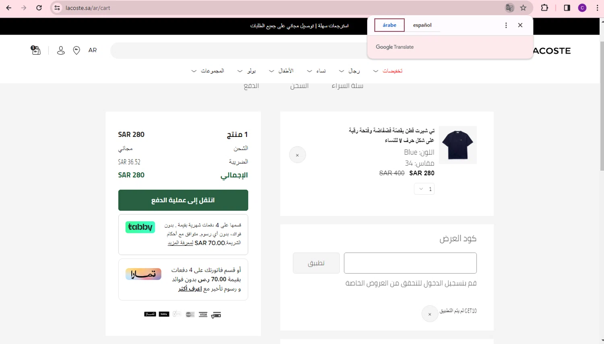Click the address bar URL lacoste.sa/ar/cart
The height and width of the screenshot is (344, 604).
point(88,8)
